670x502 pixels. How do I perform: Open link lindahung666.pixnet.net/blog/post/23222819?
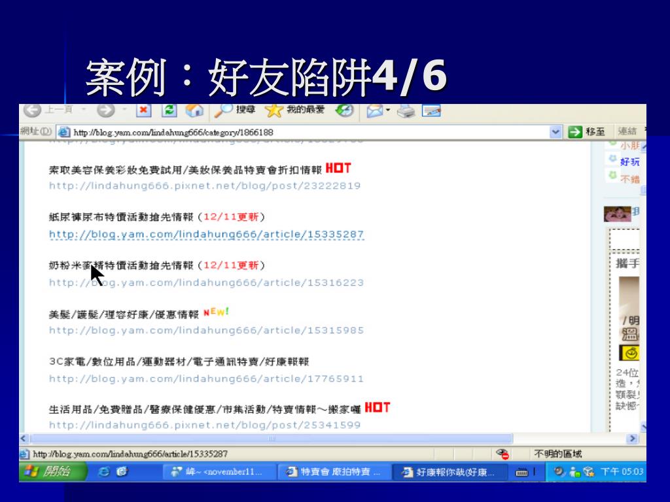pyautogui.click(x=205, y=186)
